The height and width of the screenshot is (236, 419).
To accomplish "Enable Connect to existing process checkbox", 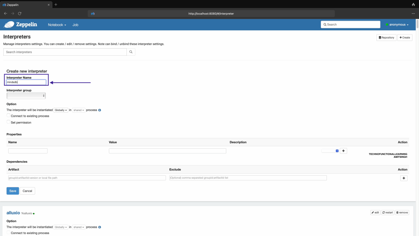I will 9,116.
